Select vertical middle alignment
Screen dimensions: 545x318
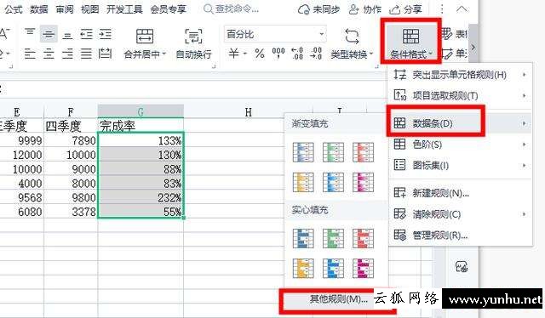coord(49,34)
